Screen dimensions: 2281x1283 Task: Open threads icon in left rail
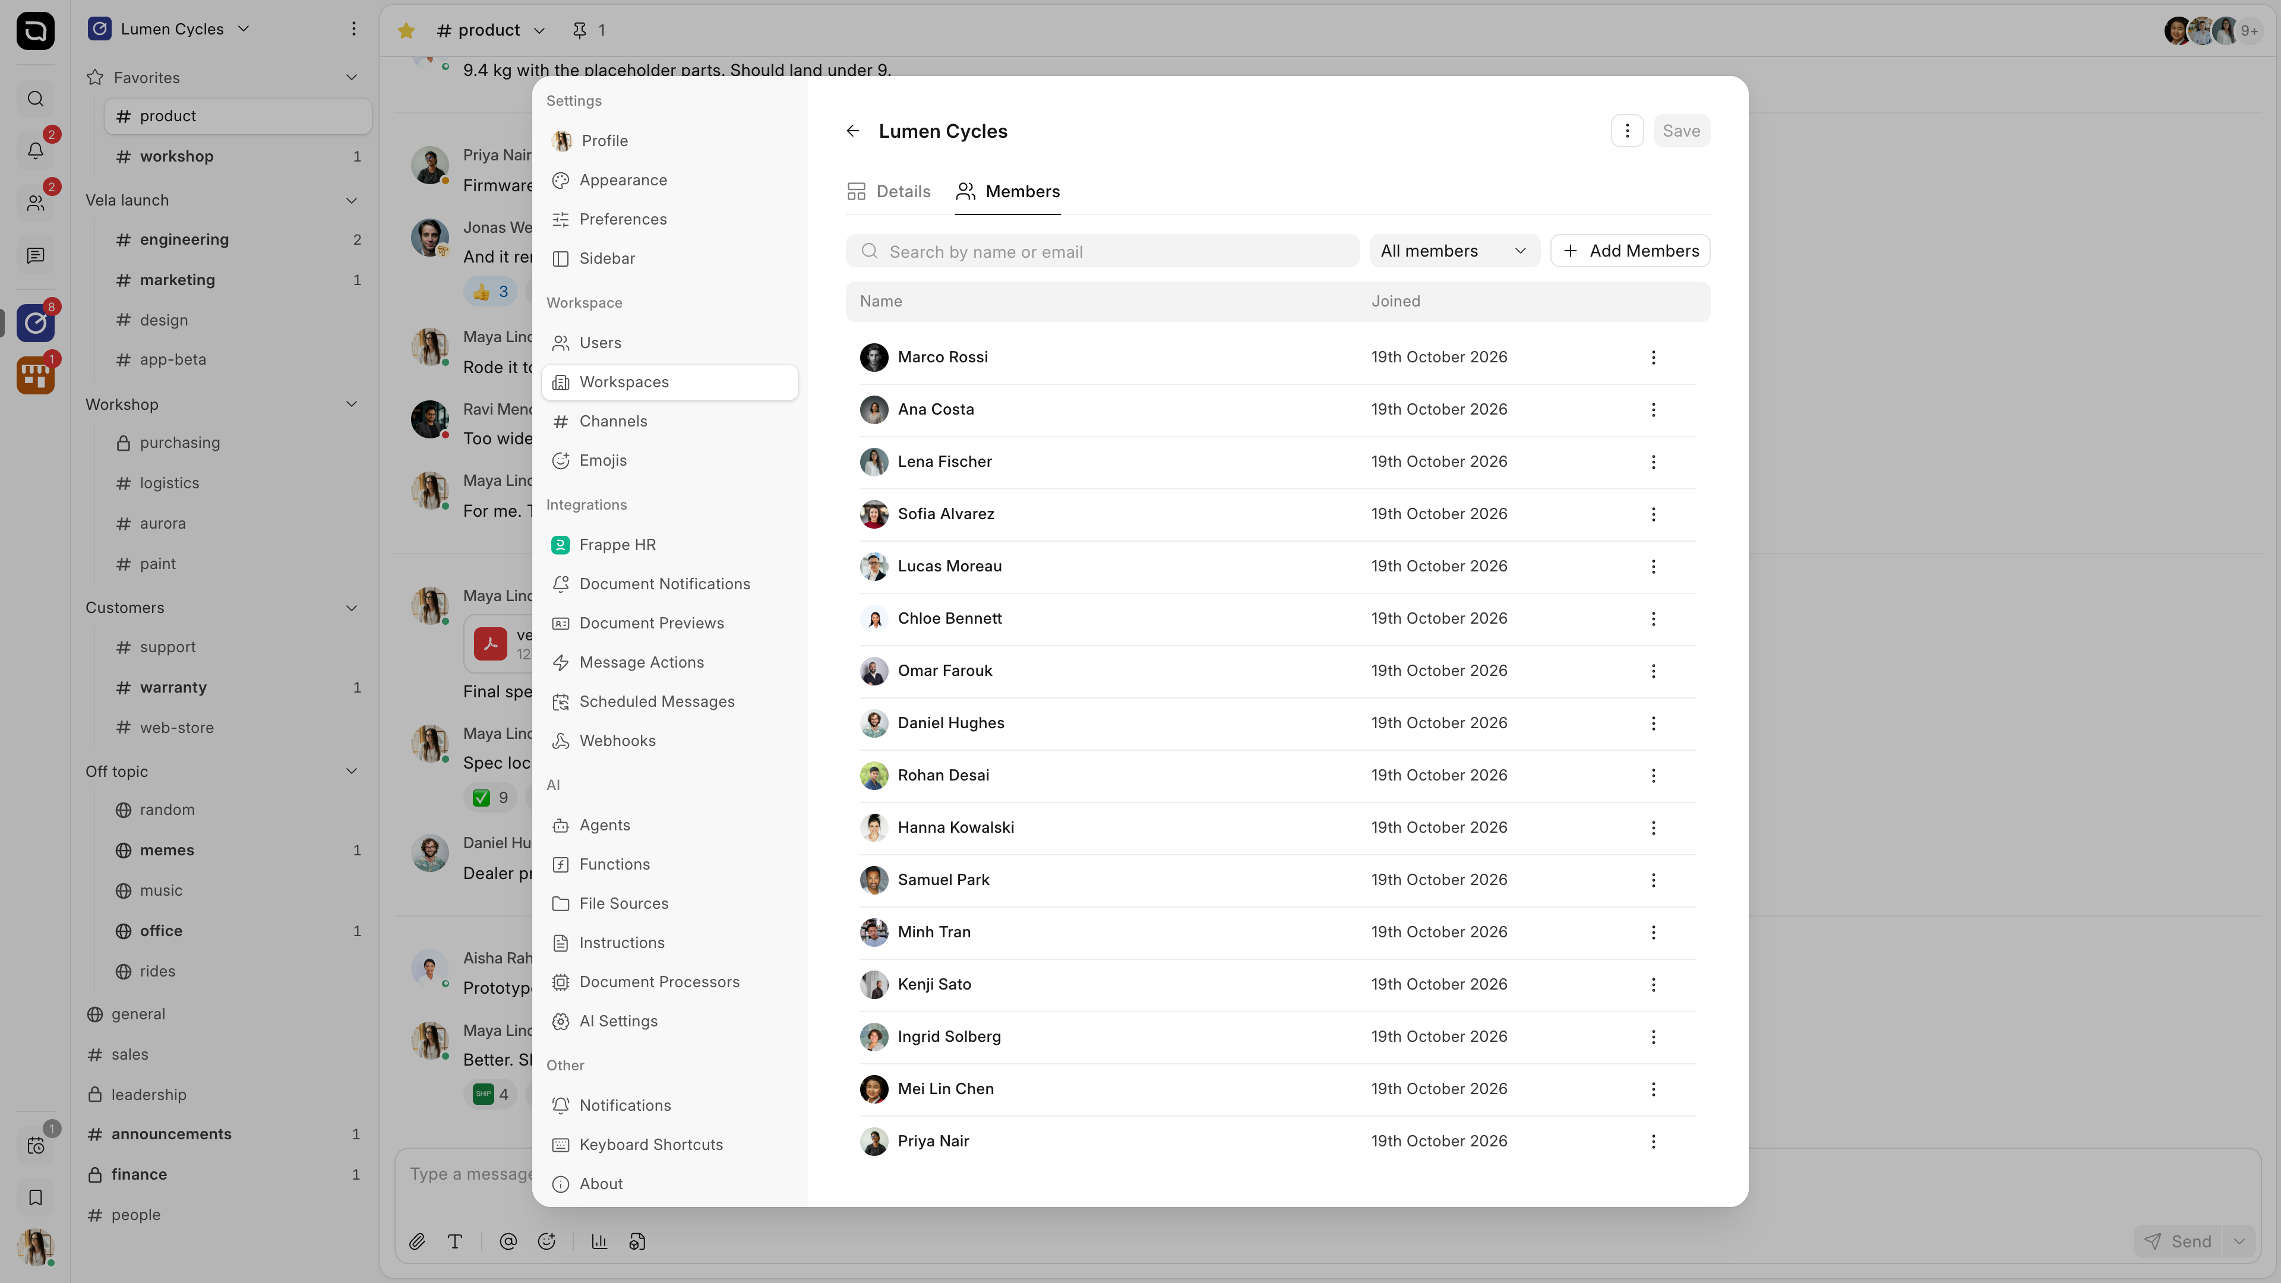36,256
